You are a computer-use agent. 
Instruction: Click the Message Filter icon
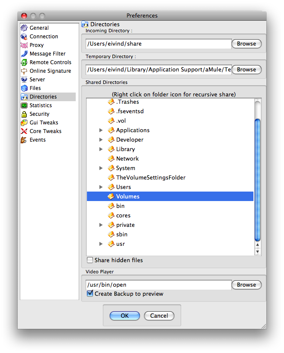click(x=24, y=54)
